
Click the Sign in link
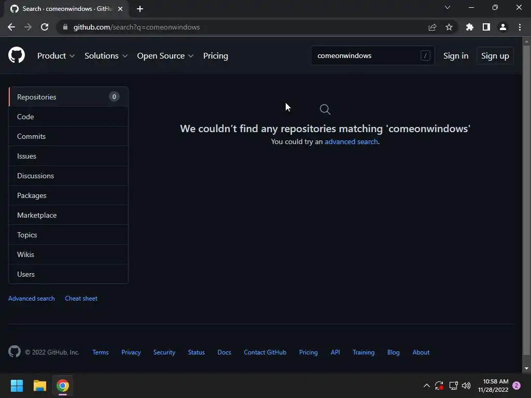(x=456, y=56)
